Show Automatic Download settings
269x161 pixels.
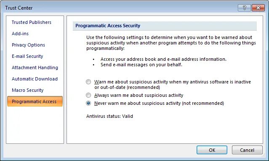pos(35,79)
